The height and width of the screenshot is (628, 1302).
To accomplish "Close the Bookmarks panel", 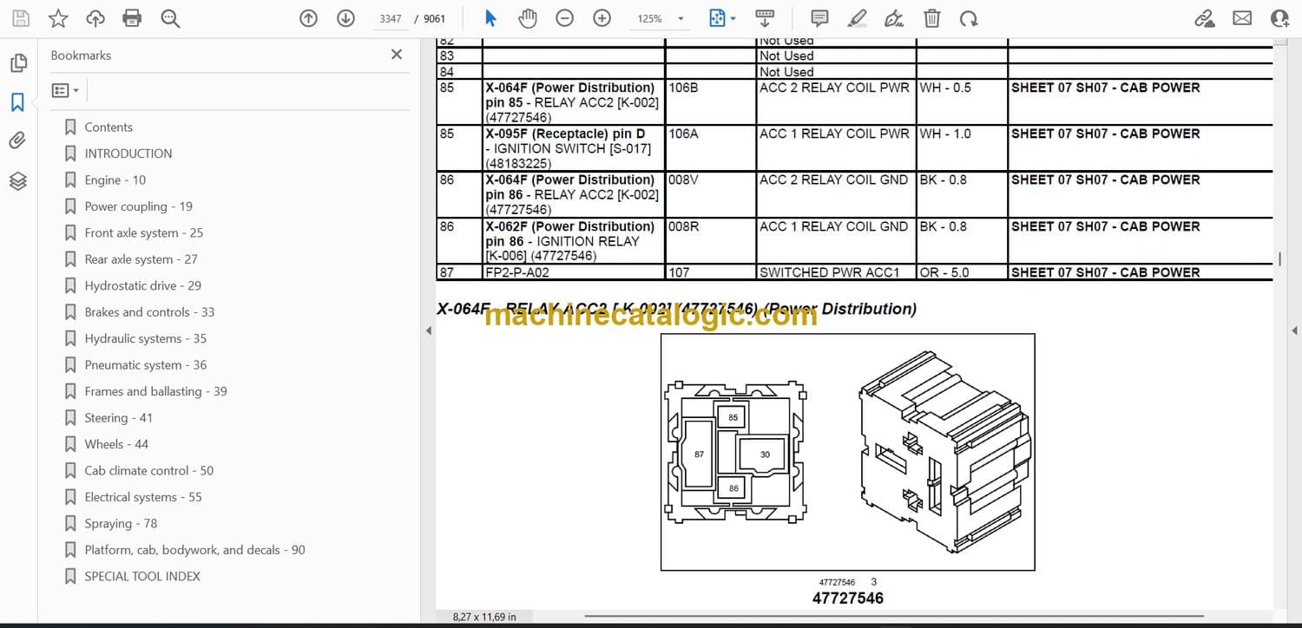I will click(x=397, y=55).
